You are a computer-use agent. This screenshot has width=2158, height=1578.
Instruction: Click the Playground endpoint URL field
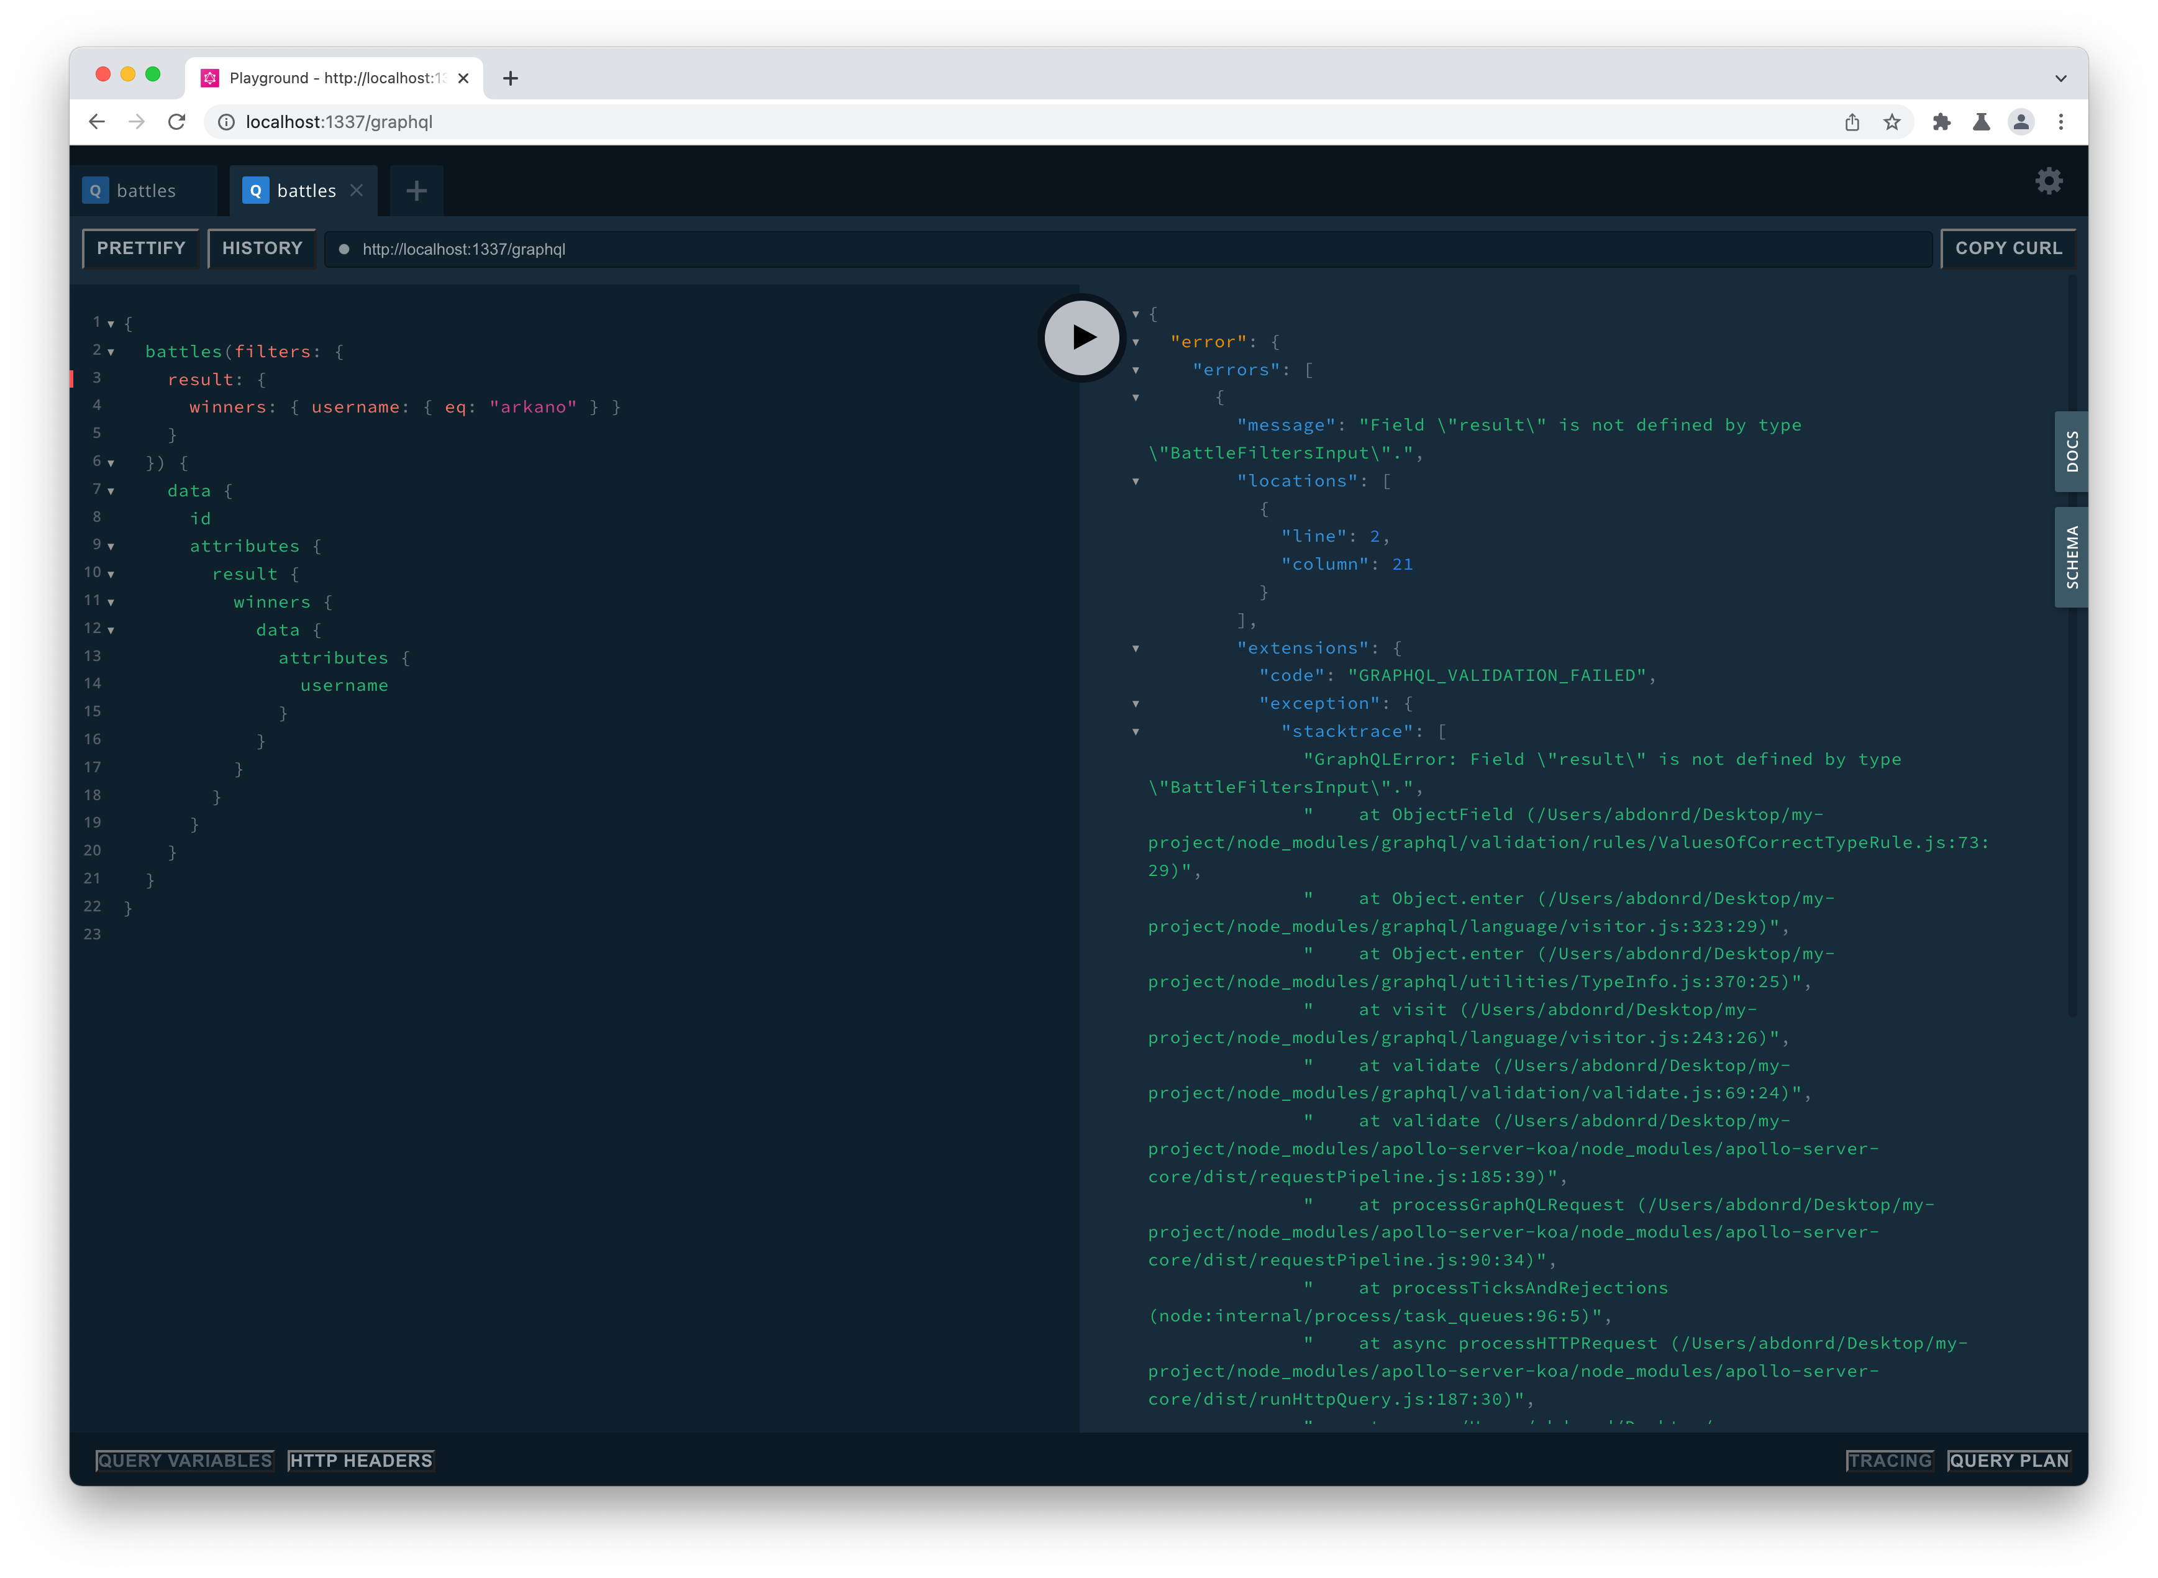coord(1127,249)
